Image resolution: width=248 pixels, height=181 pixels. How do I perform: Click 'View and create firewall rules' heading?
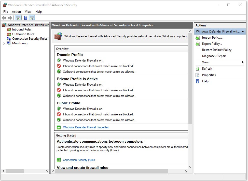click(x=82, y=168)
